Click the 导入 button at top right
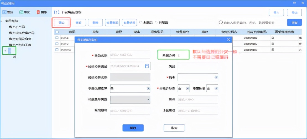307x139 pixels. pyautogui.click(x=276, y=12)
